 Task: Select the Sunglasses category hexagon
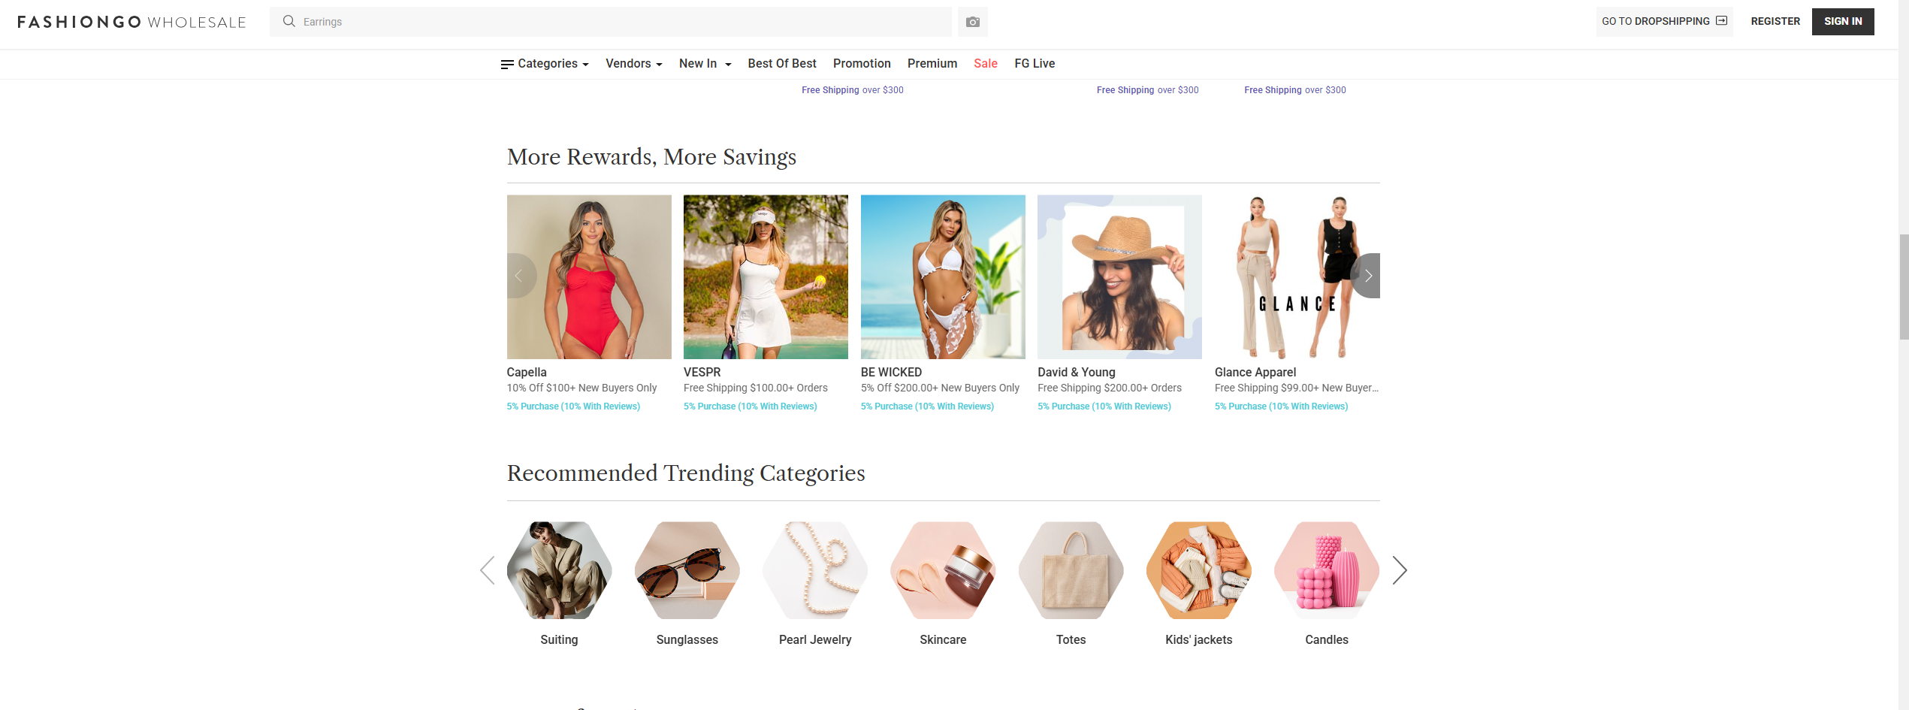point(687,570)
